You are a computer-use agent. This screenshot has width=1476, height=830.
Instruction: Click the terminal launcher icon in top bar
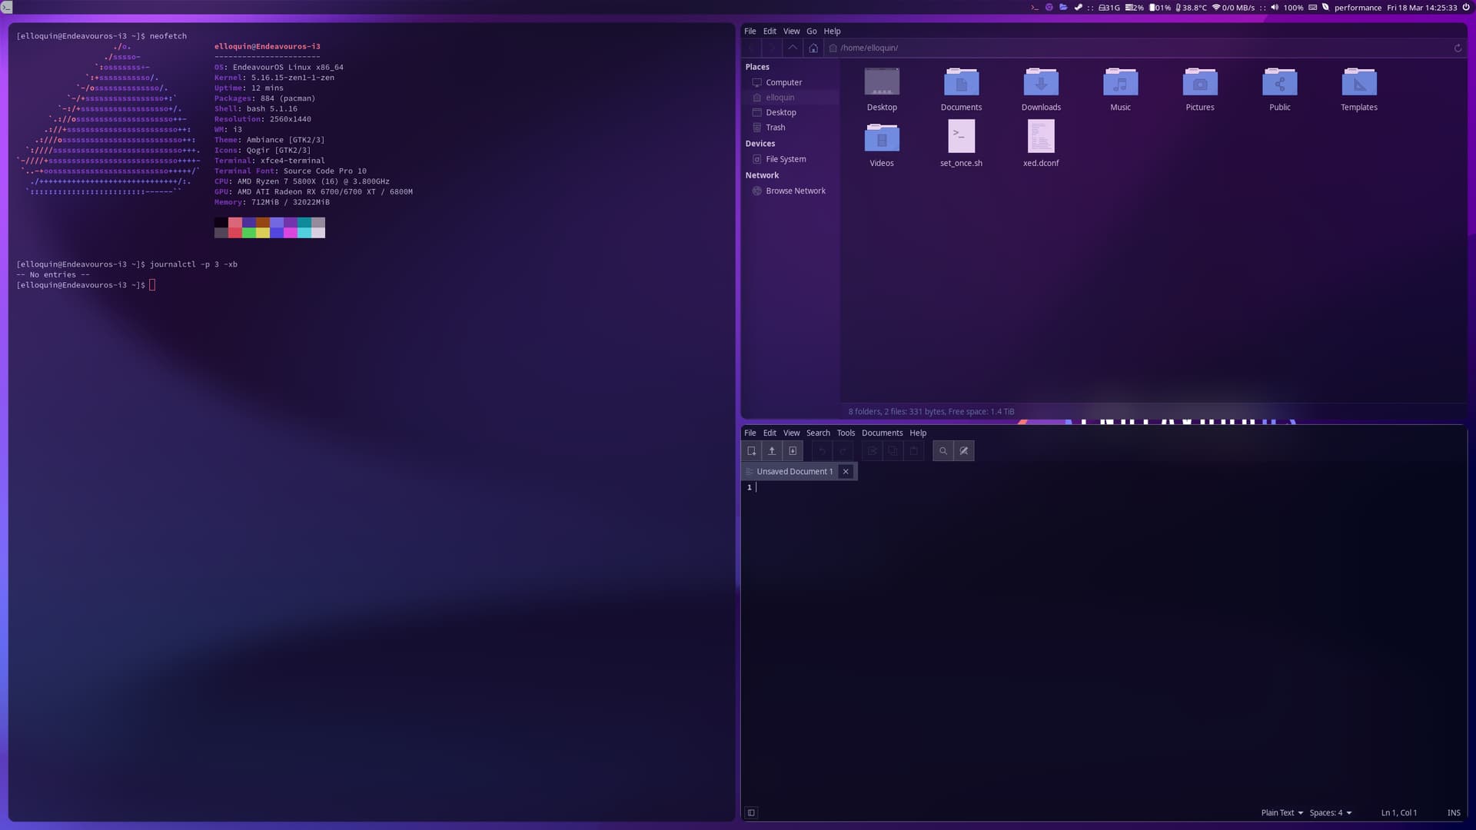point(1035,7)
